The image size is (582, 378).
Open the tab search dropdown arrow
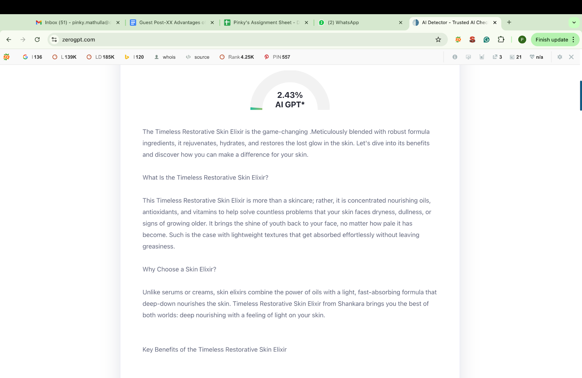(x=574, y=23)
